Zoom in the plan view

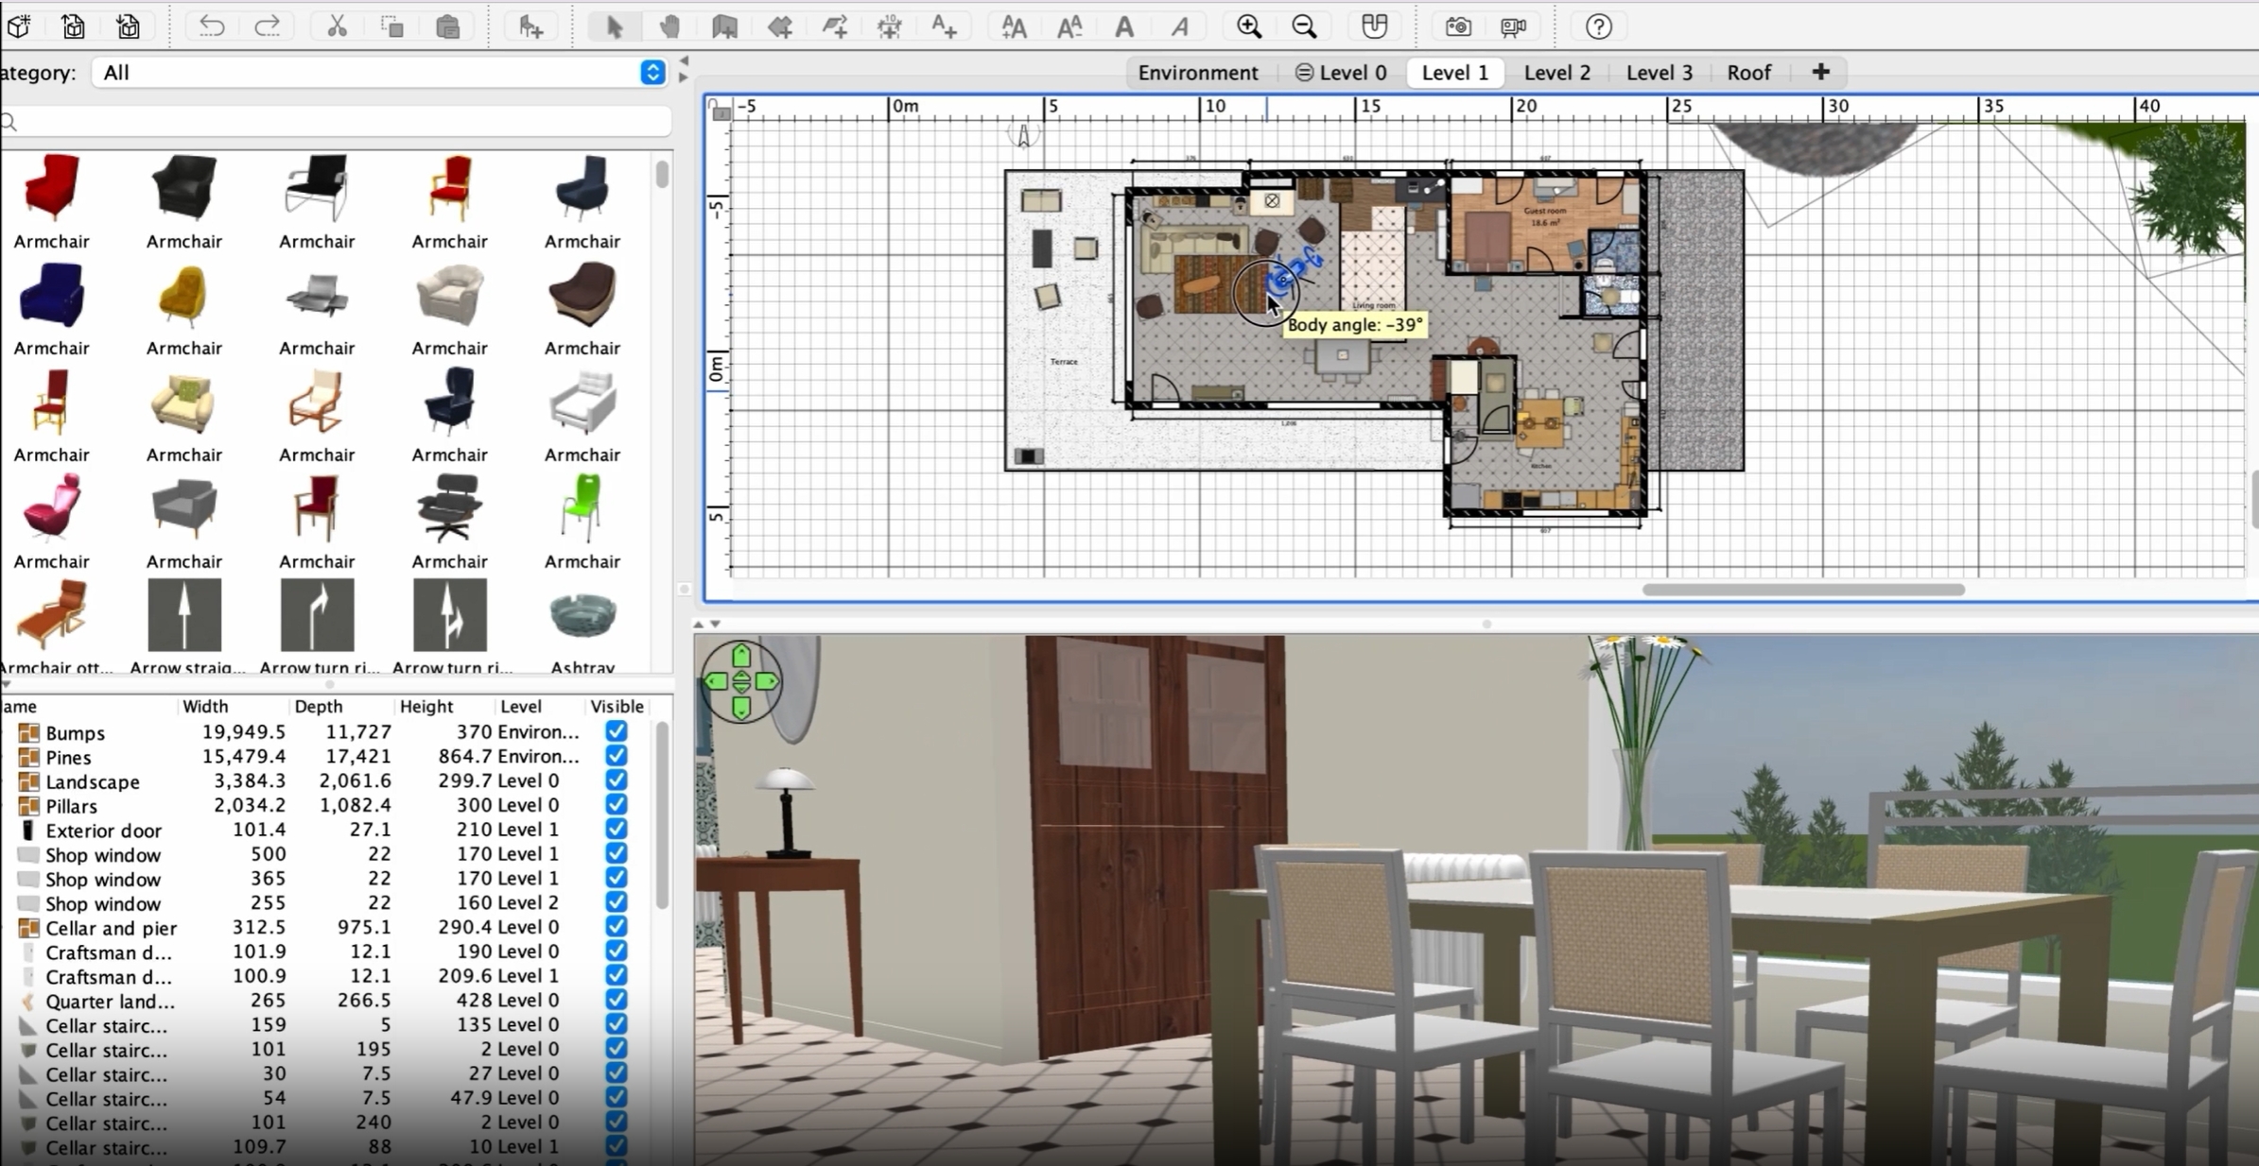pos(1248,26)
